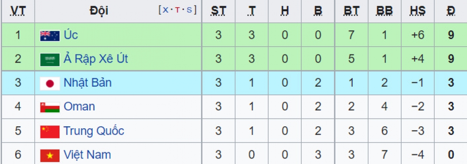This screenshot has width=467, height=164.
Task: Click the HS column header abbreviation
Action: pos(418,12)
